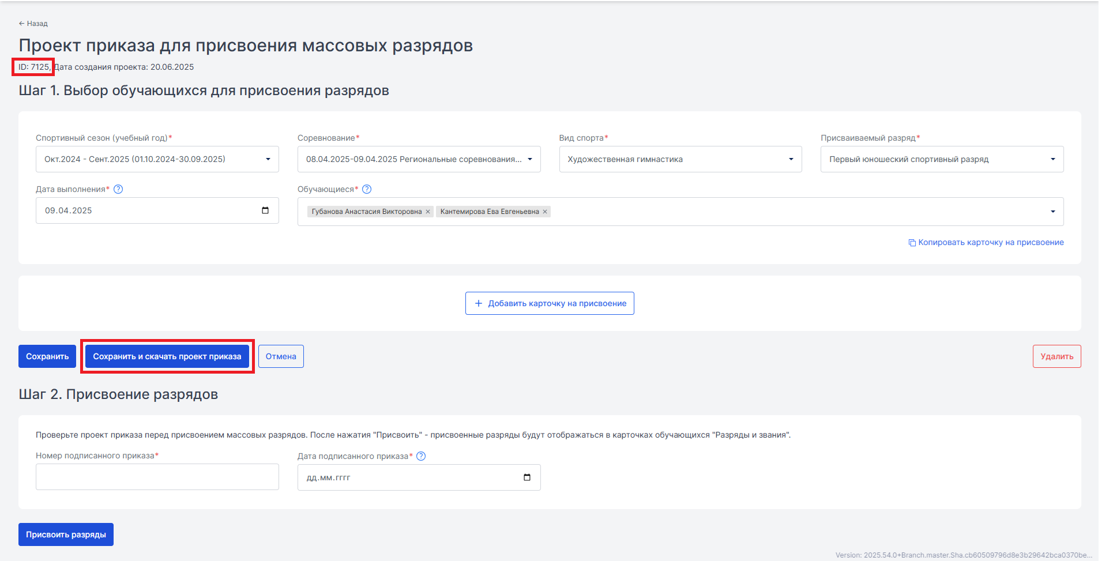Click the Шаг 2. Присвоение разрядов heading
Screen dimensions: 1102x561
coord(118,394)
